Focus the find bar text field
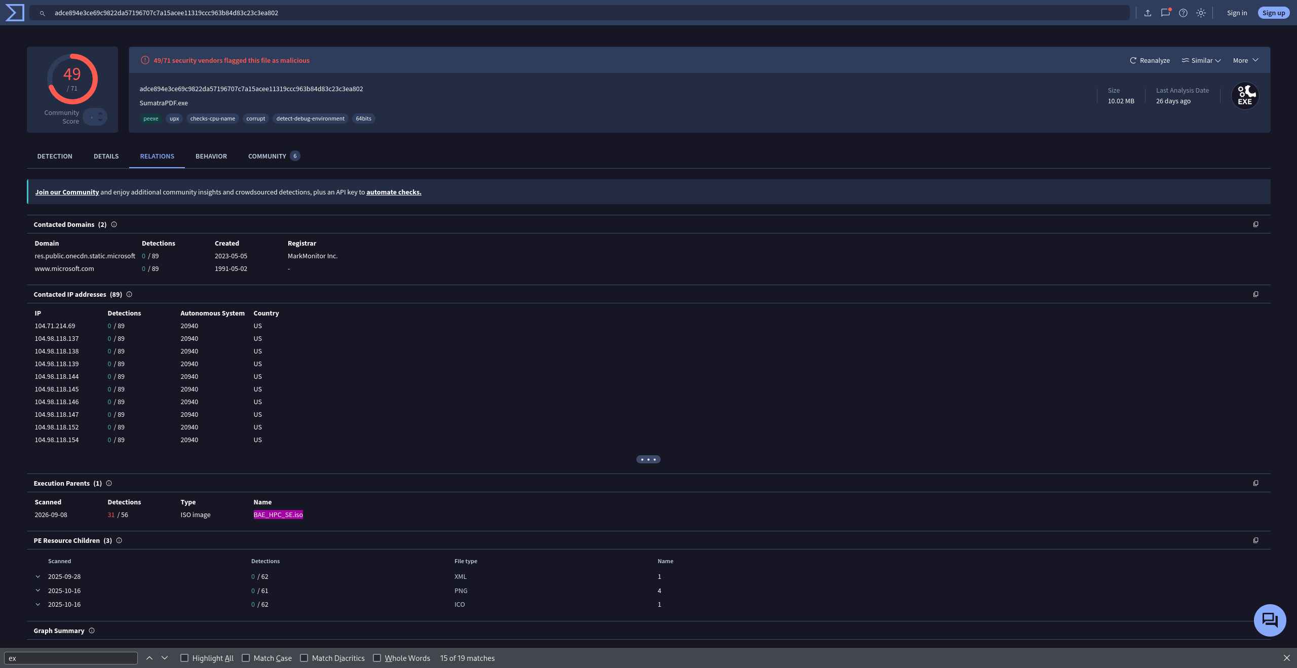Viewport: 1297px width, 668px height. coord(71,658)
